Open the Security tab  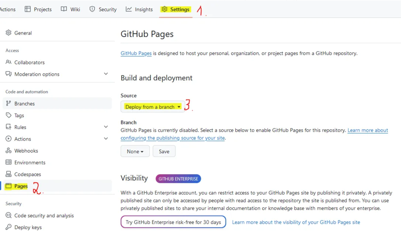click(103, 10)
